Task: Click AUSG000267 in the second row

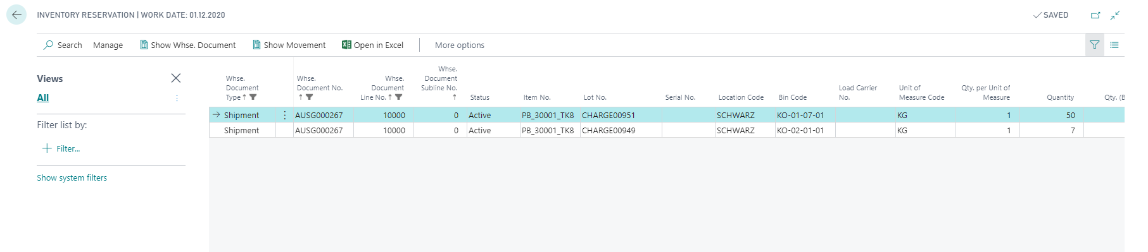Action: tap(319, 130)
